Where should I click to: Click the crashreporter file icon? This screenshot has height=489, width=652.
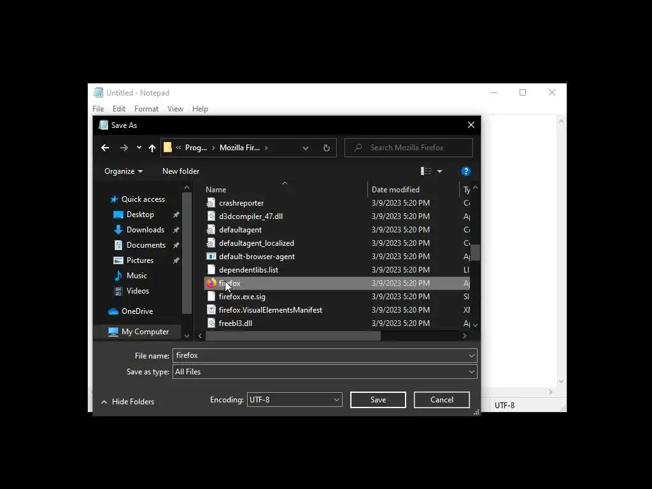(211, 203)
